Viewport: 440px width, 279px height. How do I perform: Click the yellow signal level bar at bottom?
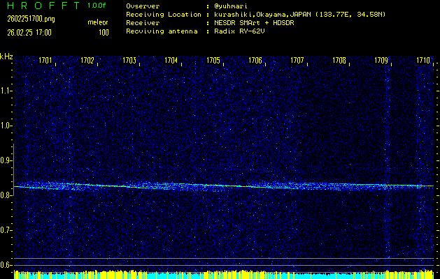pyautogui.click(x=210, y=275)
